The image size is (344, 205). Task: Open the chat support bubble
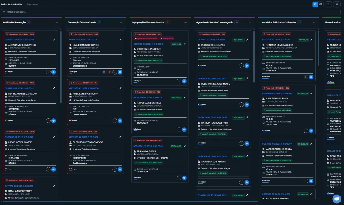point(337,199)
